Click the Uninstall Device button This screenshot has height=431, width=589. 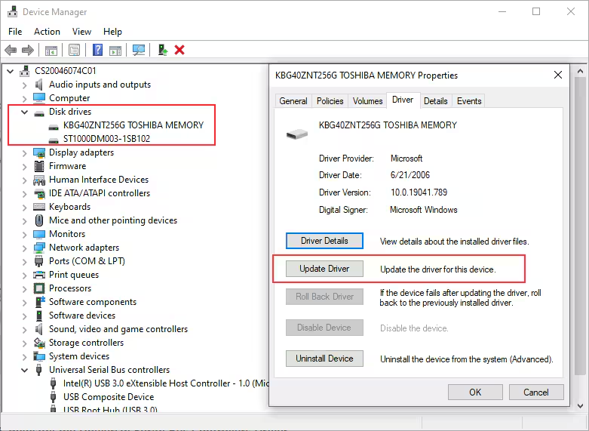[x=324, y=359]
